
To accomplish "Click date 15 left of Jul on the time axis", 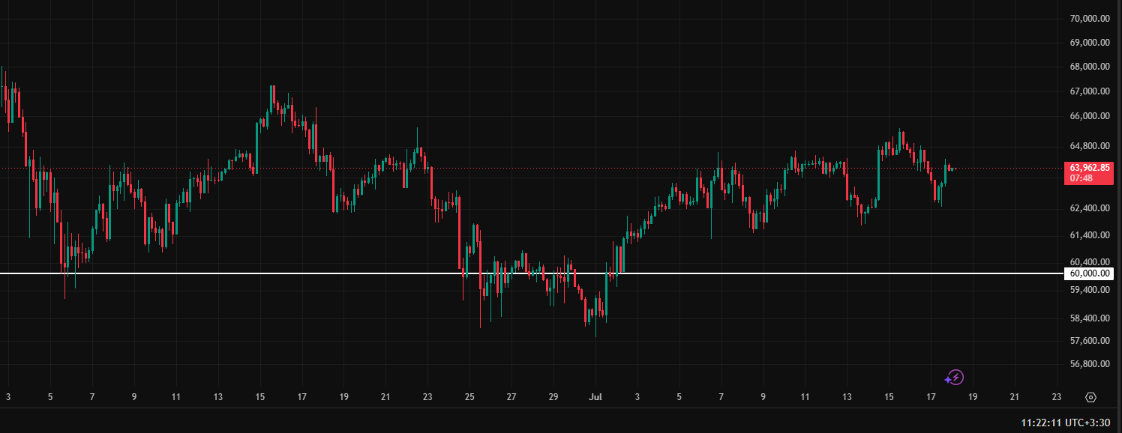I will (260, 398).
